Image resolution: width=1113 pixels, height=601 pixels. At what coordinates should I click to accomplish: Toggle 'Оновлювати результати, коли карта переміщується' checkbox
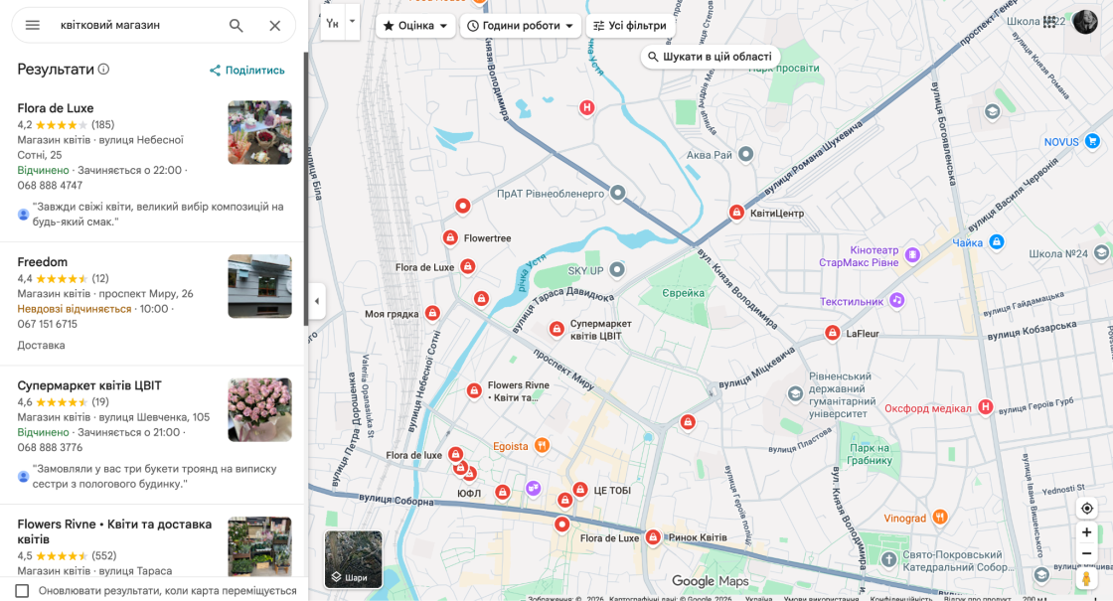22,590
